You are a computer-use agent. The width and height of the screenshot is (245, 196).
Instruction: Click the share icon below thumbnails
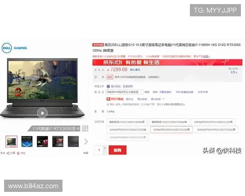tap(8, 153)
